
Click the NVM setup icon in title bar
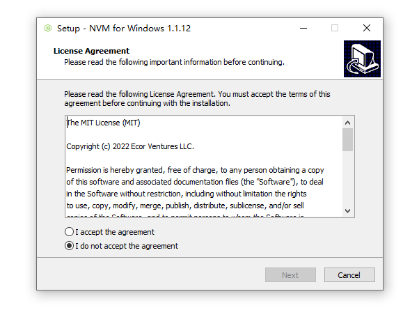point(47,29)
